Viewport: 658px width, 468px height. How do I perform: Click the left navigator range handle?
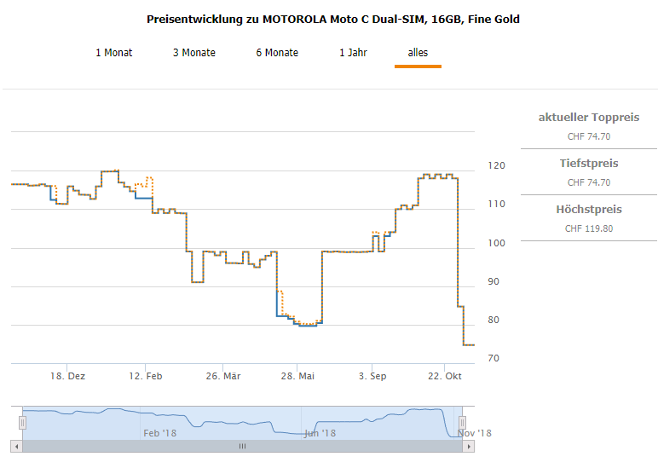[22, 422]
